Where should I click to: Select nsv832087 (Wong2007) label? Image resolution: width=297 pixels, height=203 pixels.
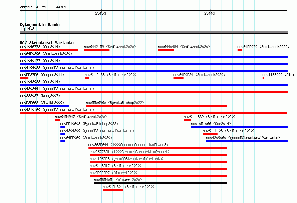(40, 96)
